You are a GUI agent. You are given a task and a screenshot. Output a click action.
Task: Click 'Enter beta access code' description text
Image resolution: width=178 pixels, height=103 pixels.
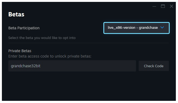pos(50,56)
